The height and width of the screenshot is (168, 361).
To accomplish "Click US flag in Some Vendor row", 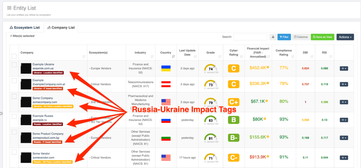I will (x=166, y=157).
